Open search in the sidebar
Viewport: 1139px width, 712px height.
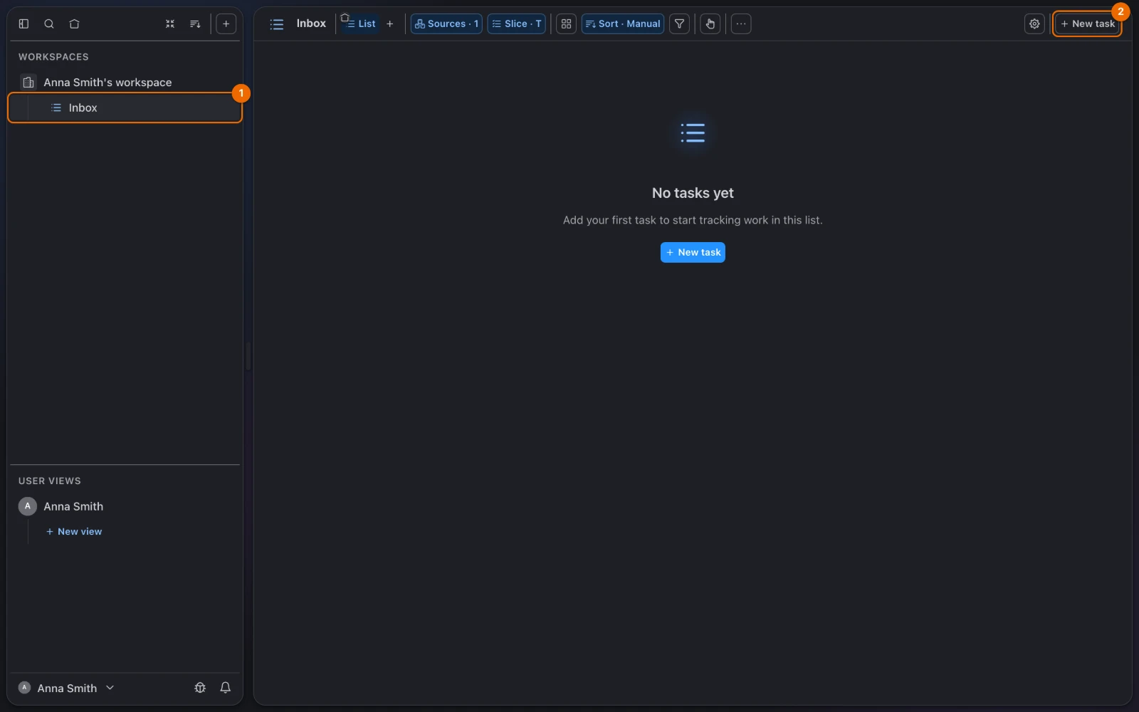49,23
